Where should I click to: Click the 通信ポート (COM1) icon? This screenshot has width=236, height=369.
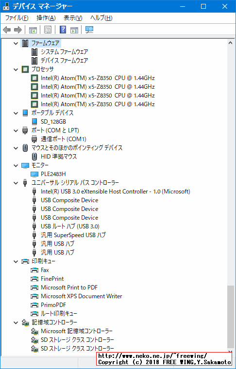[34, 139]
